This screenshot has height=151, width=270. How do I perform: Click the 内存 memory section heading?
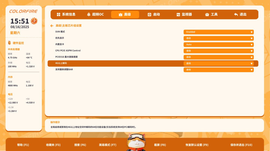coord(10,77)
